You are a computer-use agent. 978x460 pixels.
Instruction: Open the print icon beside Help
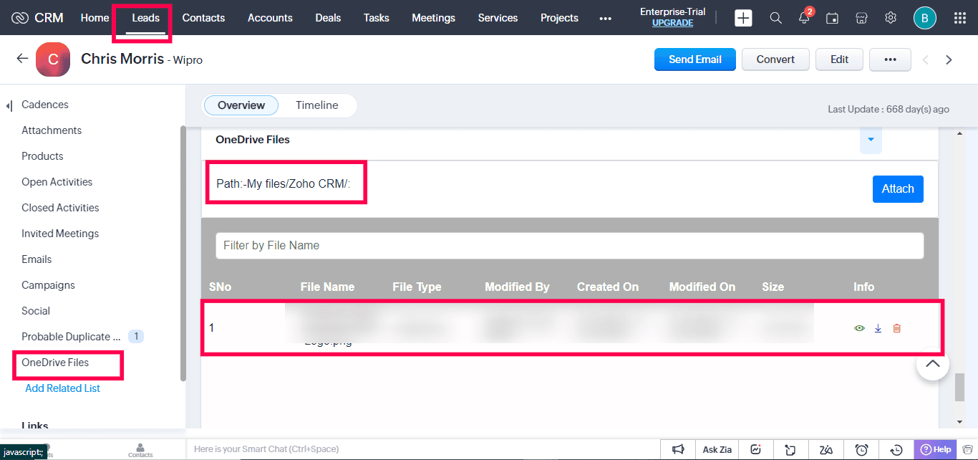(967, 449)
